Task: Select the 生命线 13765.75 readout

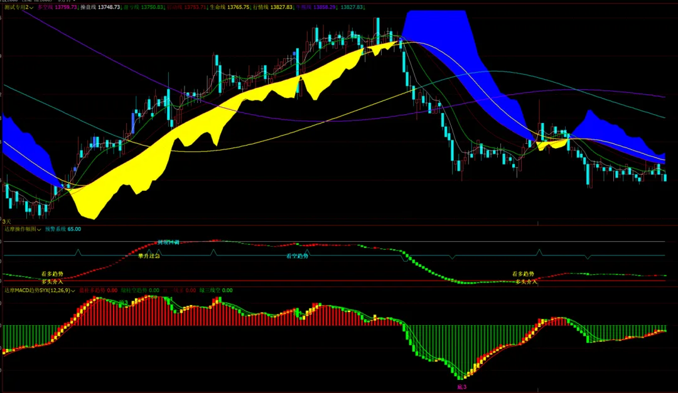Action: 230,8
